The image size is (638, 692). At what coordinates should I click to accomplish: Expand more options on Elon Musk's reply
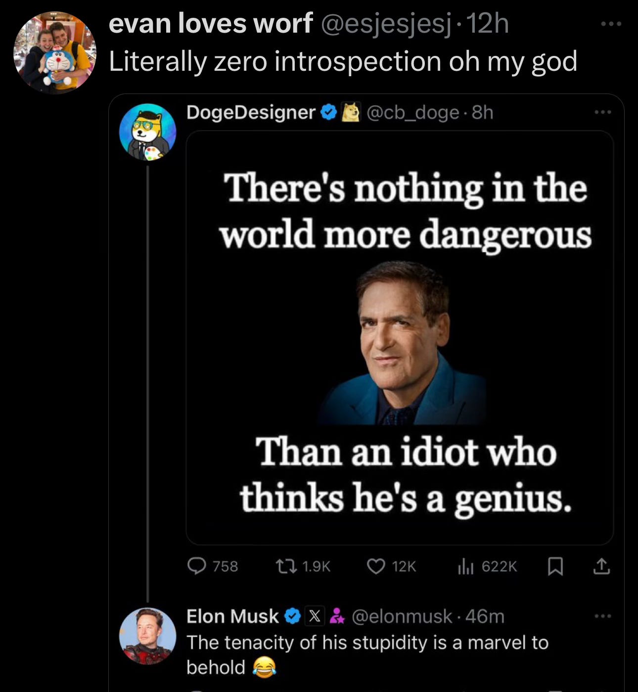[x=603, y=616]
